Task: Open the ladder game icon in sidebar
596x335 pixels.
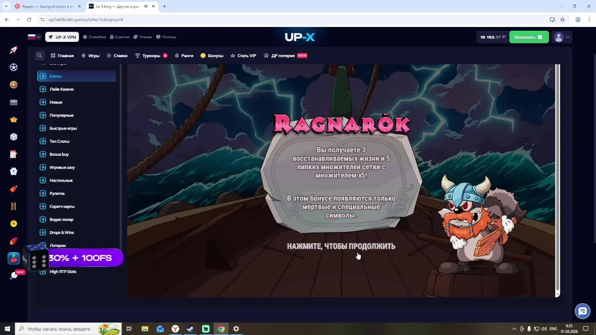Action: pyautogui.click(x=14, y=206)
